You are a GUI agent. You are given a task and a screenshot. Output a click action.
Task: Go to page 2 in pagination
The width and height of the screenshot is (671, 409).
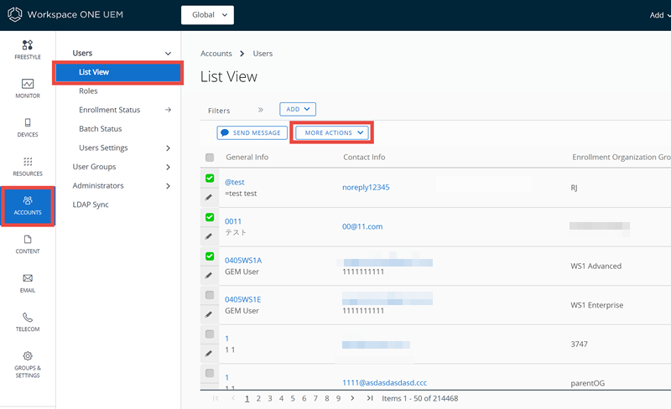pyautogui.click(x=258, y=398)
